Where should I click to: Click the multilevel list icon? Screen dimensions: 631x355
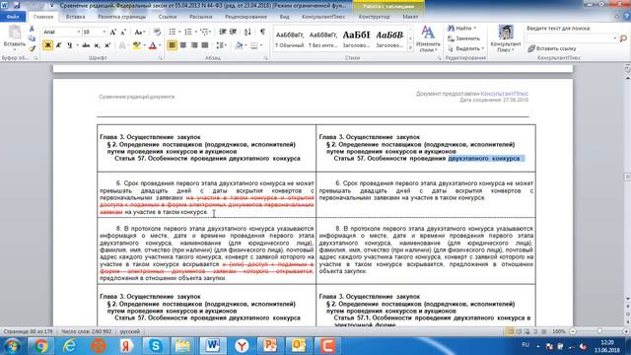pos(204,32)
